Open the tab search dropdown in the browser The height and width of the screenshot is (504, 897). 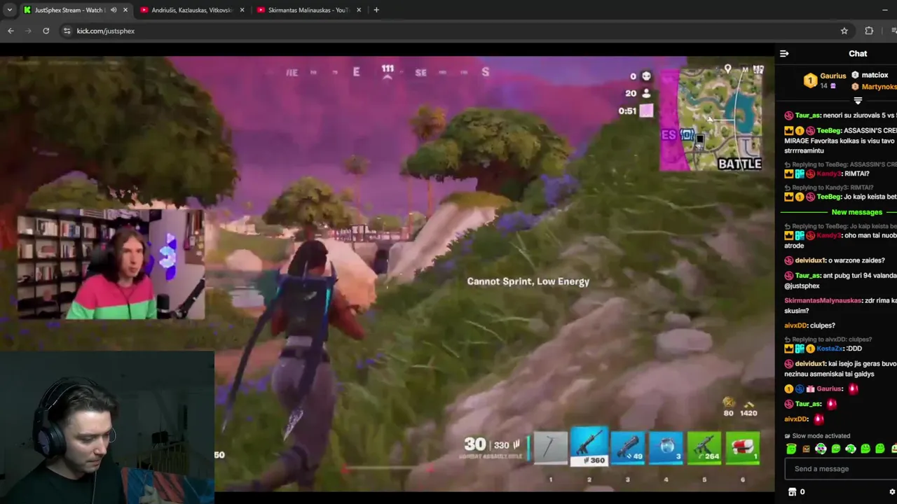tap(9, 10)
